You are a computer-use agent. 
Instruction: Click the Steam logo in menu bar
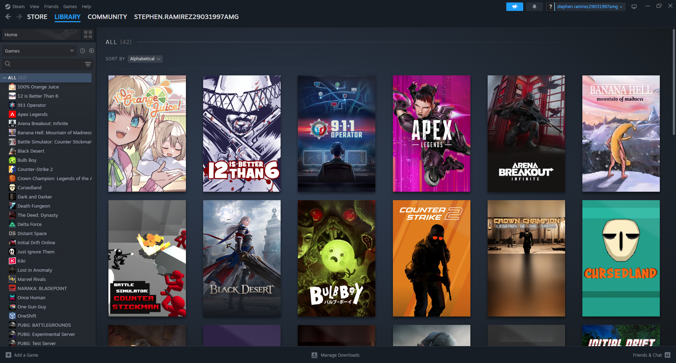coord(8,6)
